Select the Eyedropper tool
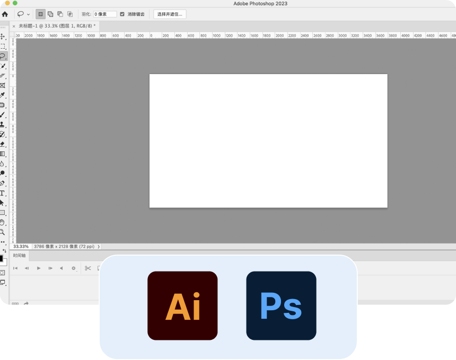 3,95
